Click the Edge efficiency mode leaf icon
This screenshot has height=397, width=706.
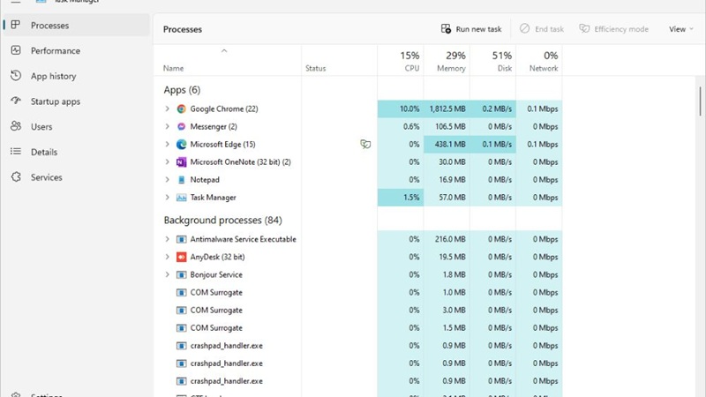click(x=365, y=144)
